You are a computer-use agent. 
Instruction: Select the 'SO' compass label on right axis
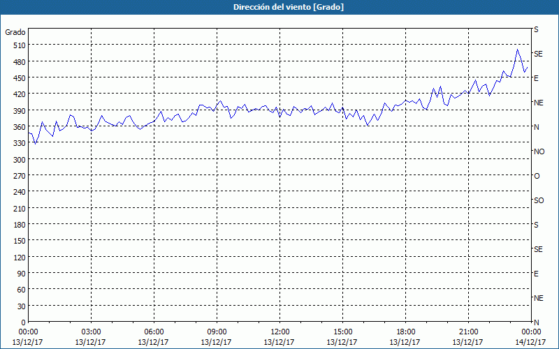539,200
